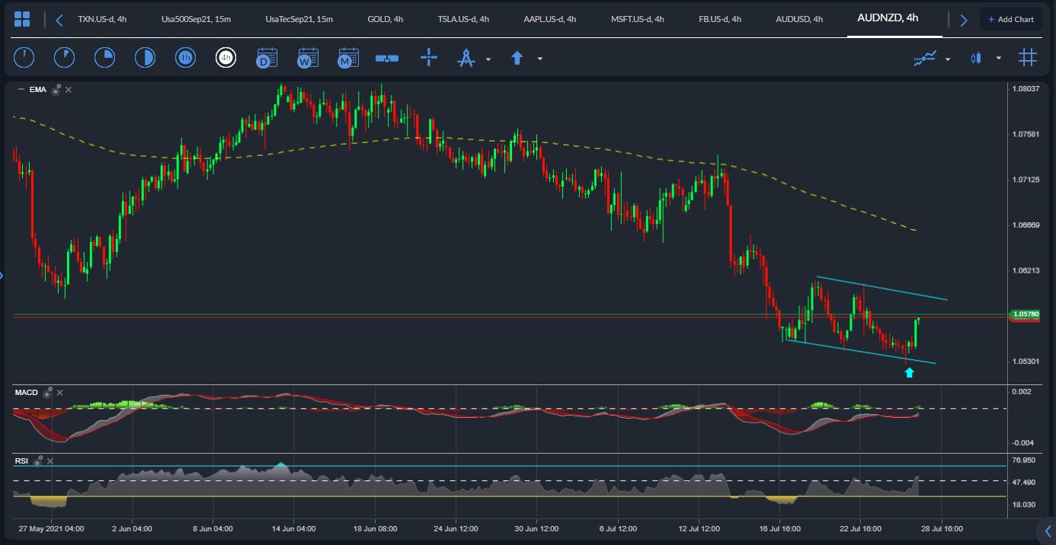Screen dimensions: 1056x545
Task: Switch to the GOLD 4h tab
Action: (x=386, y=19)
